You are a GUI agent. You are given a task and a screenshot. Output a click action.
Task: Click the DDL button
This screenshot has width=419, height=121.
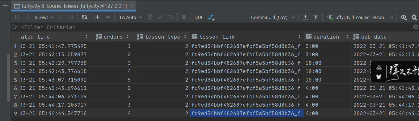tap(199, 17)
